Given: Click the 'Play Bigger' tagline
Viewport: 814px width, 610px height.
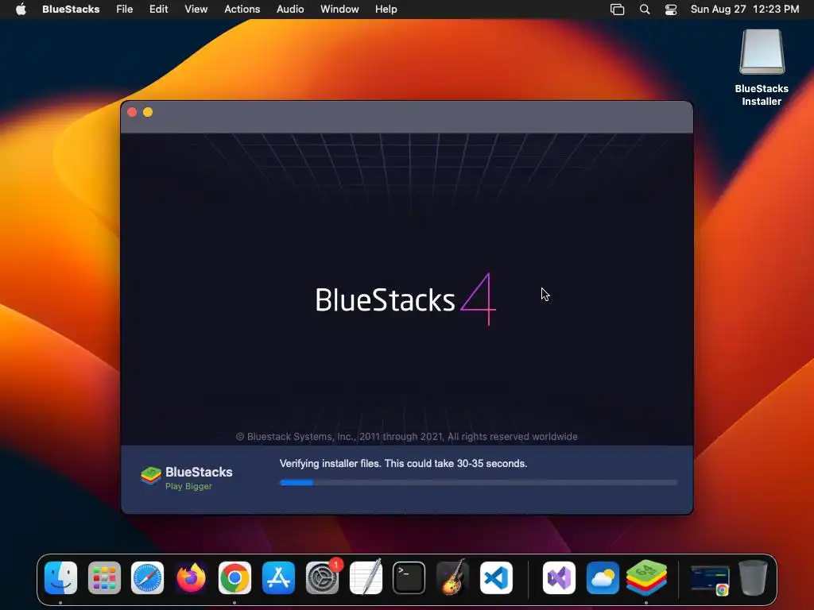Looking at the screenshot, I should pyautogui.click(x=188, y=487).
